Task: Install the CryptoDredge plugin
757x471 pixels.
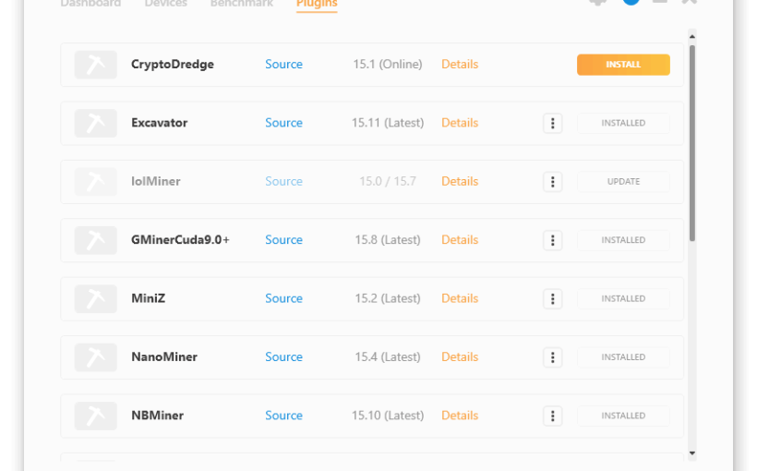Action: tap(623, 65)
